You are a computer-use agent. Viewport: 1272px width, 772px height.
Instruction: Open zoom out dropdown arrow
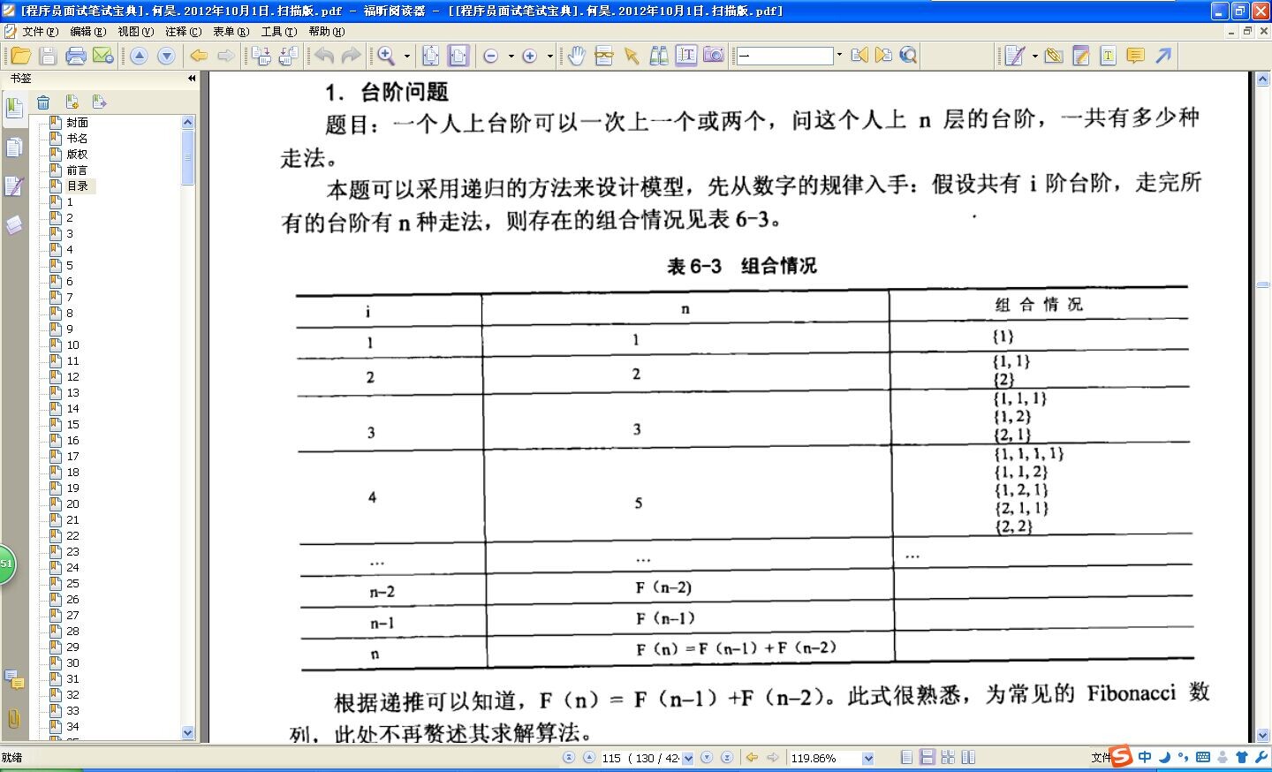pyautogui.click(x=511, y=56)
